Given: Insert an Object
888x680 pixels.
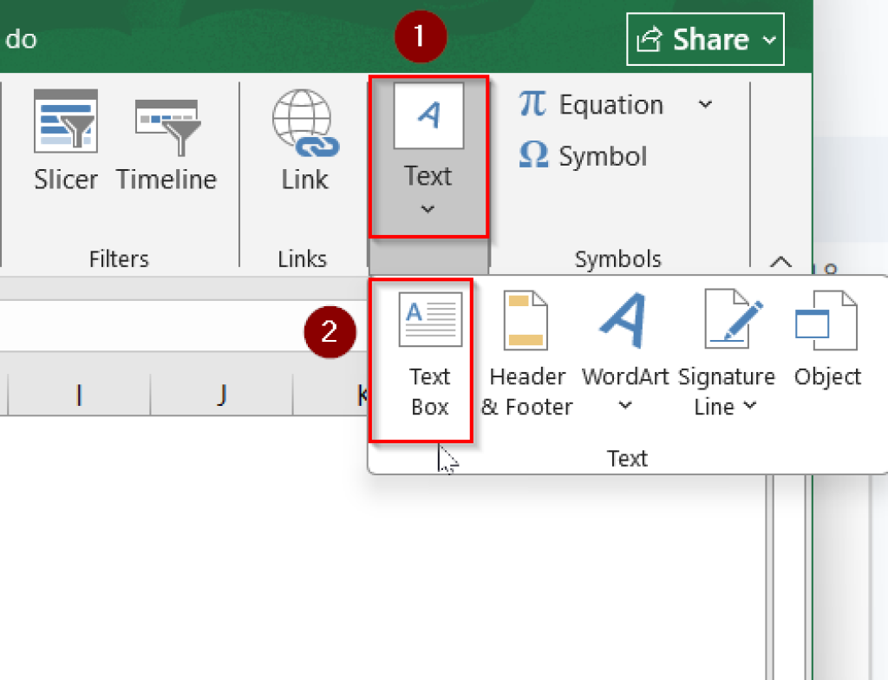Looking at the screenshot, I should coord(826,338).
